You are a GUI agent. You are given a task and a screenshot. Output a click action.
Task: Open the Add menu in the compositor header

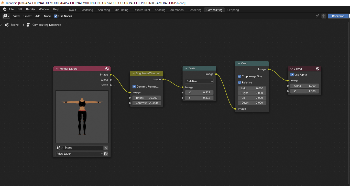(x=38, y=16)
